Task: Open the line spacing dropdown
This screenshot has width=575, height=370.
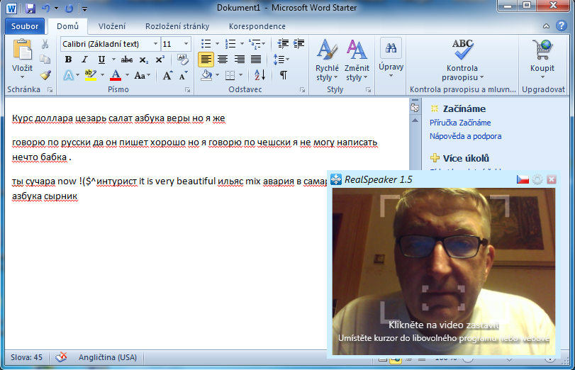Action: pos(281,60)
